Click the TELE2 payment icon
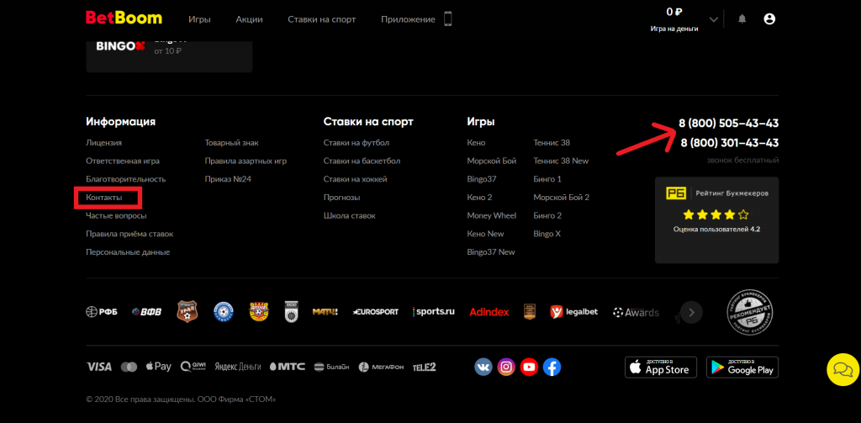The image size is (861, 423). (x=424, y=367)
